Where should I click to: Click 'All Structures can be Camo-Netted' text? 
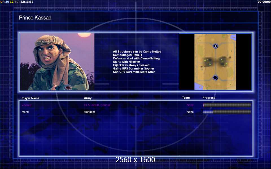click(x=137, y=52)
